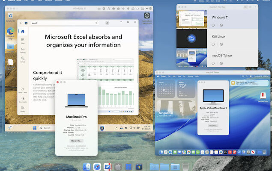Click 'More Info...' in MacBook Pro window
Image resolution: width=272 pixels, height=171 pixels.
pyautogui.click(x=76, y=141)
